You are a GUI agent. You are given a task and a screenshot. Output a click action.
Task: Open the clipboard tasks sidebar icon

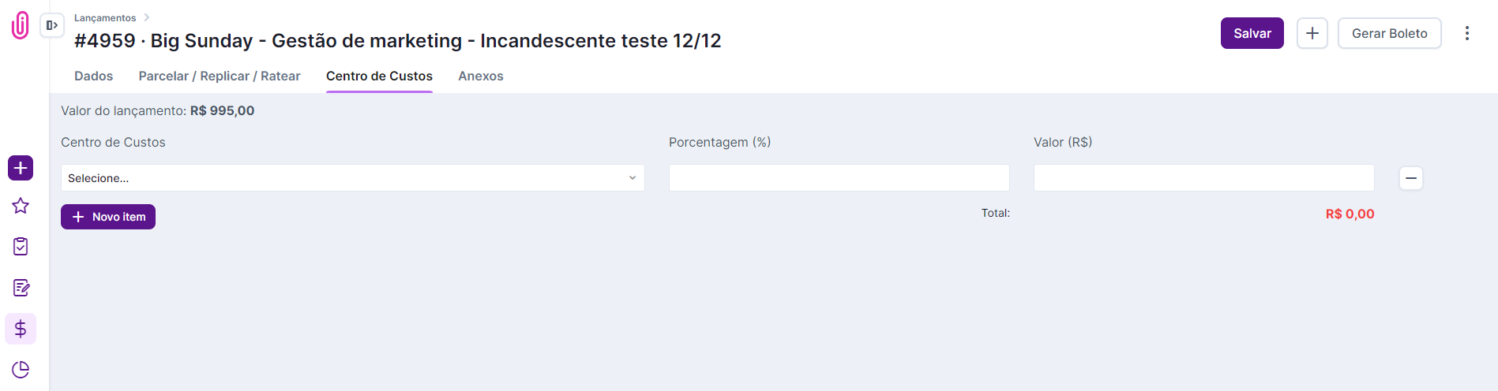[21, 247]
